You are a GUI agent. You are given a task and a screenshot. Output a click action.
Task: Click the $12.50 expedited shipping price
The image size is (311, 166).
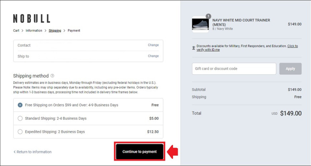pyautogui.click(x=153, y=132)
